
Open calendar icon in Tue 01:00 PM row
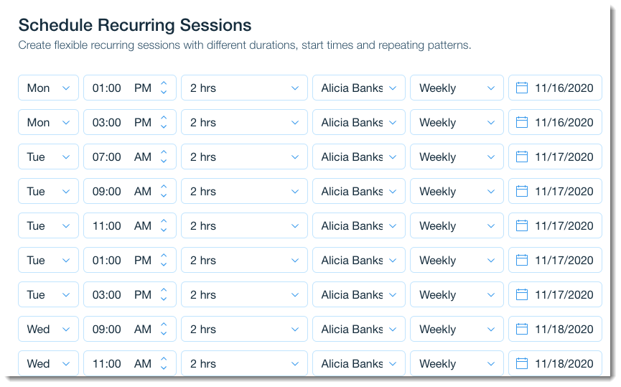point(522,260)
